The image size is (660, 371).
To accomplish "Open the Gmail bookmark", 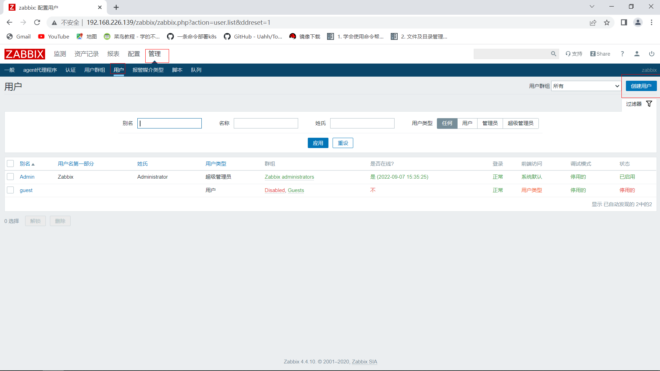I will click(x=19, y=36).
